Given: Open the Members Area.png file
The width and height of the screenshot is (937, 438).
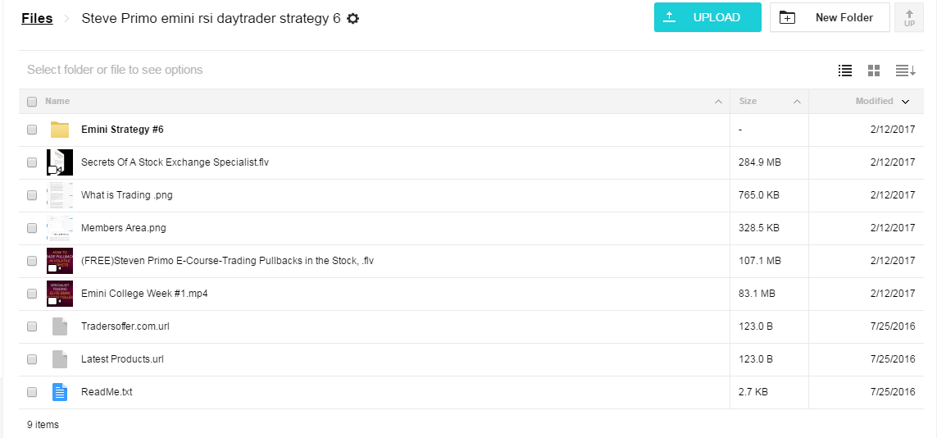Looking at the screenshot, I should pos(123,228).
